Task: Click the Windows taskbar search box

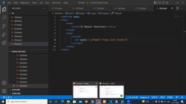Action: click(26, 101)
